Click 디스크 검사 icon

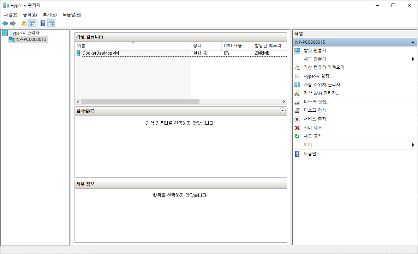coord(297,111)
